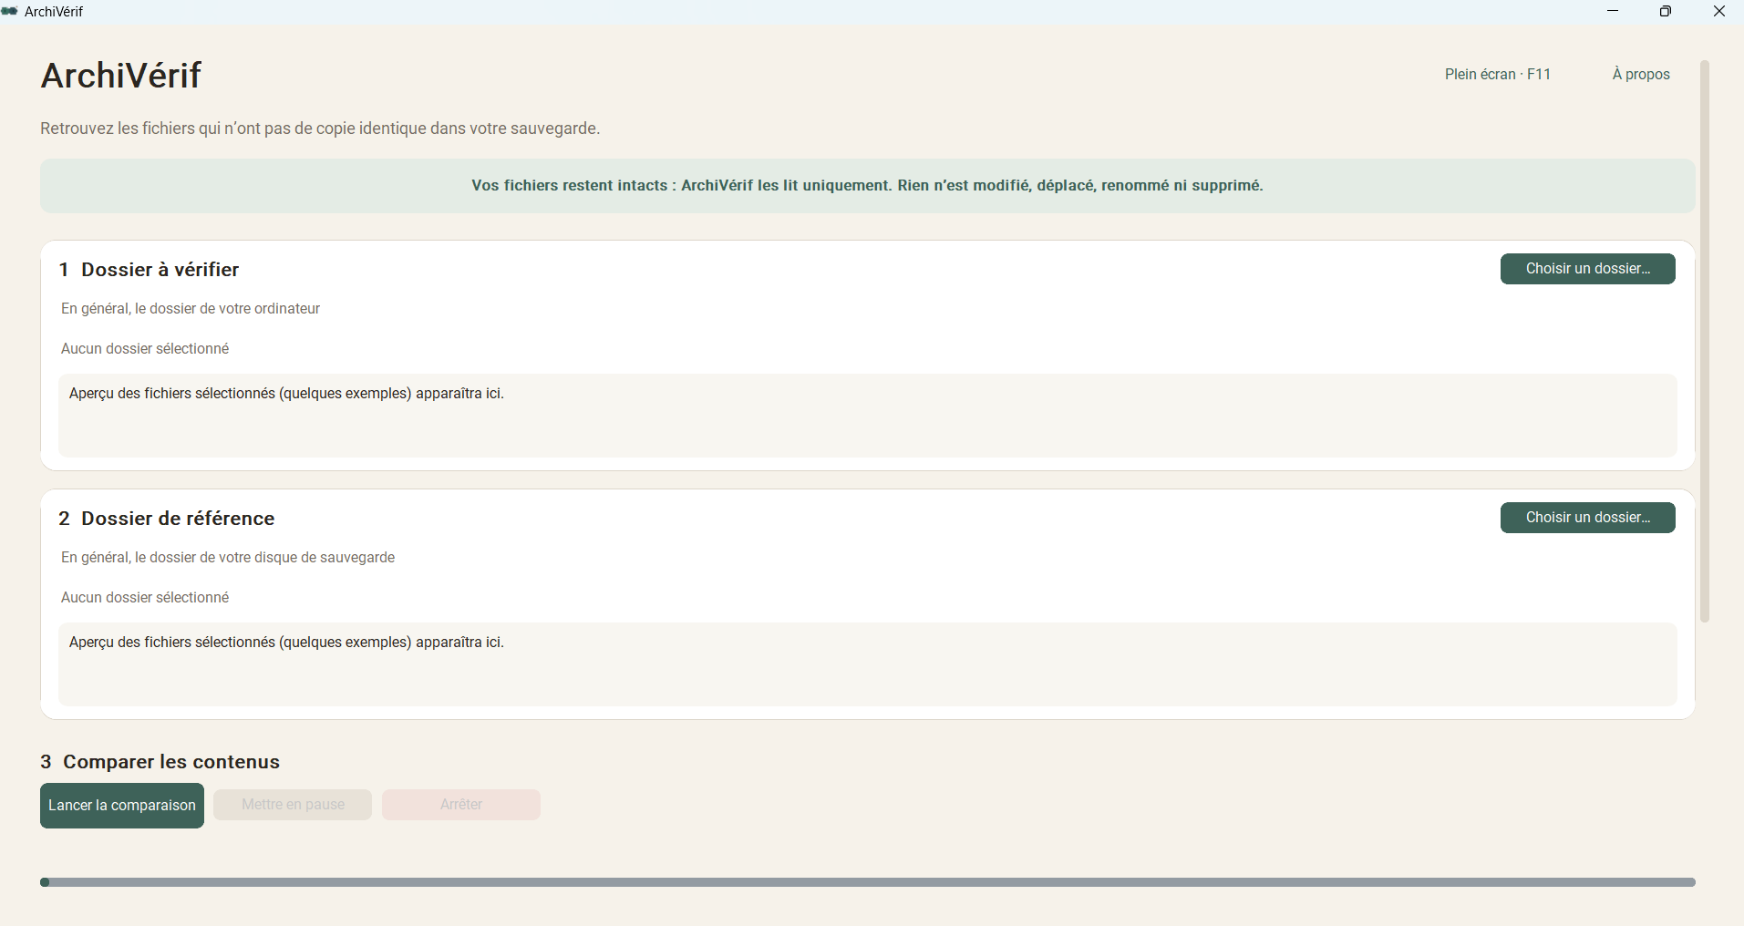Click 'En général, le dossier de votre ordinateur'
This screenshot has height=926, width=1744.
[x=191, y=309]
